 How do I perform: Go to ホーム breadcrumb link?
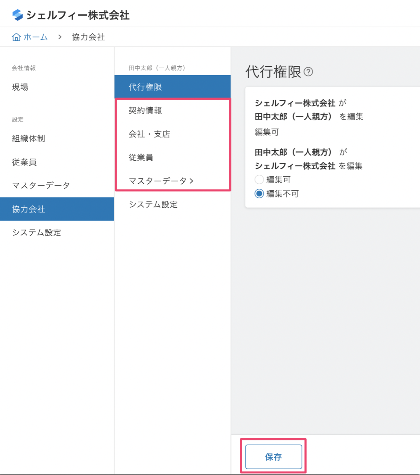tap(36, 37)
